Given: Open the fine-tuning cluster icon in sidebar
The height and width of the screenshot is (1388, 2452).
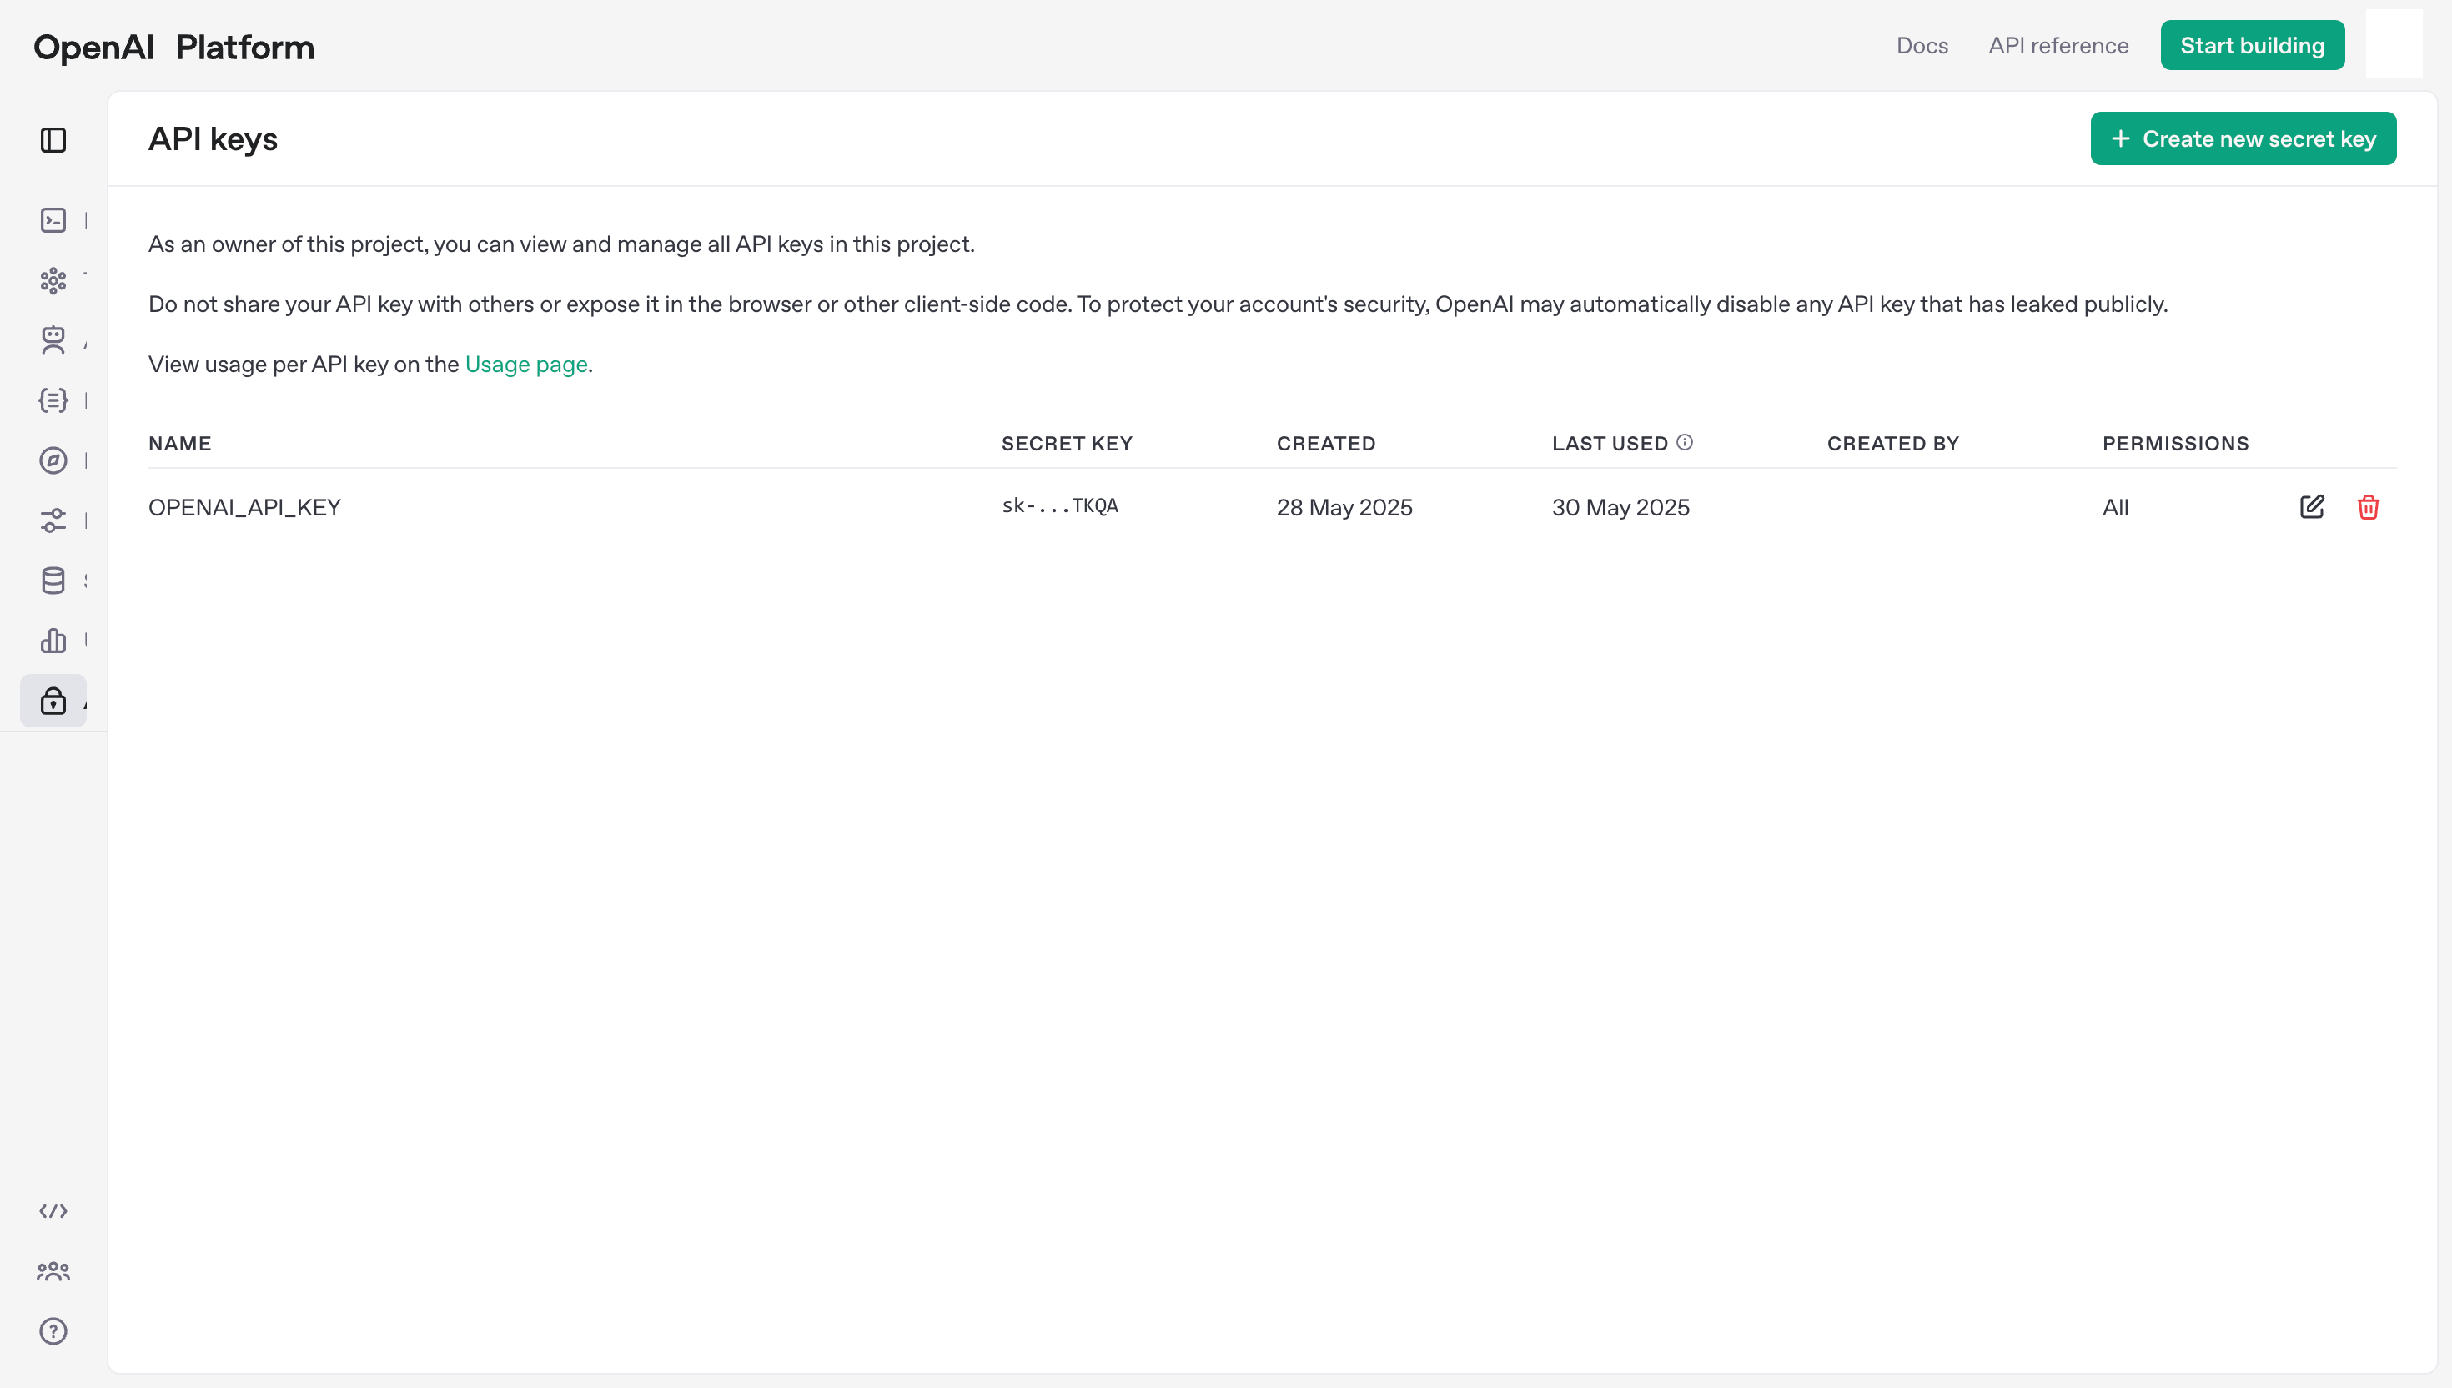Looking at the screenshot, I should coord(53,280).
